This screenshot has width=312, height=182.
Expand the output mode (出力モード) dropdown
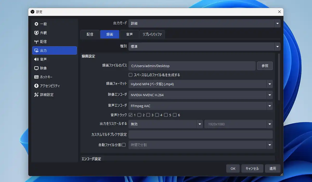(277, 23)
